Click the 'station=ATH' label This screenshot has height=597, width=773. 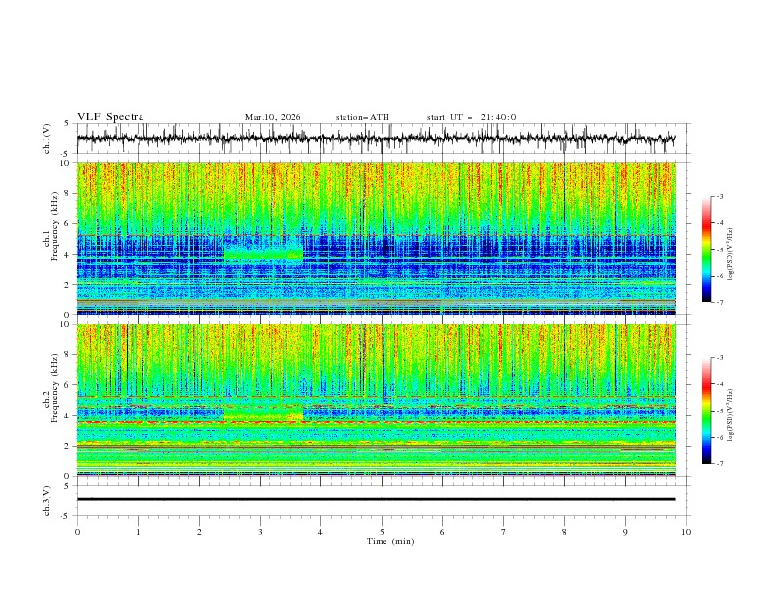coord(362,117)
